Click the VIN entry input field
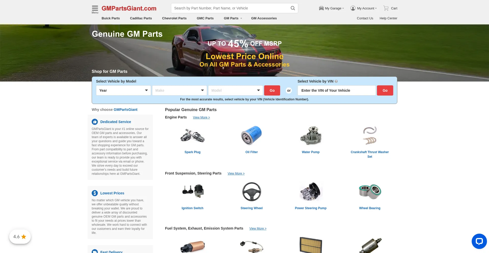Image resolution: width=489 pixels, height=253 pixels. pos(336,90)
